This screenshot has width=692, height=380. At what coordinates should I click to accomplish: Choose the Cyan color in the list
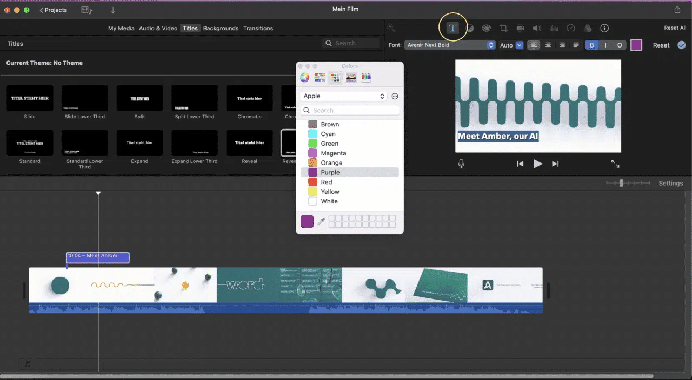coord(350,134)
